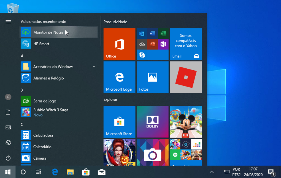Open Calculadora app
This screenshot has height=178, width=281.
(x=59, y=135)
